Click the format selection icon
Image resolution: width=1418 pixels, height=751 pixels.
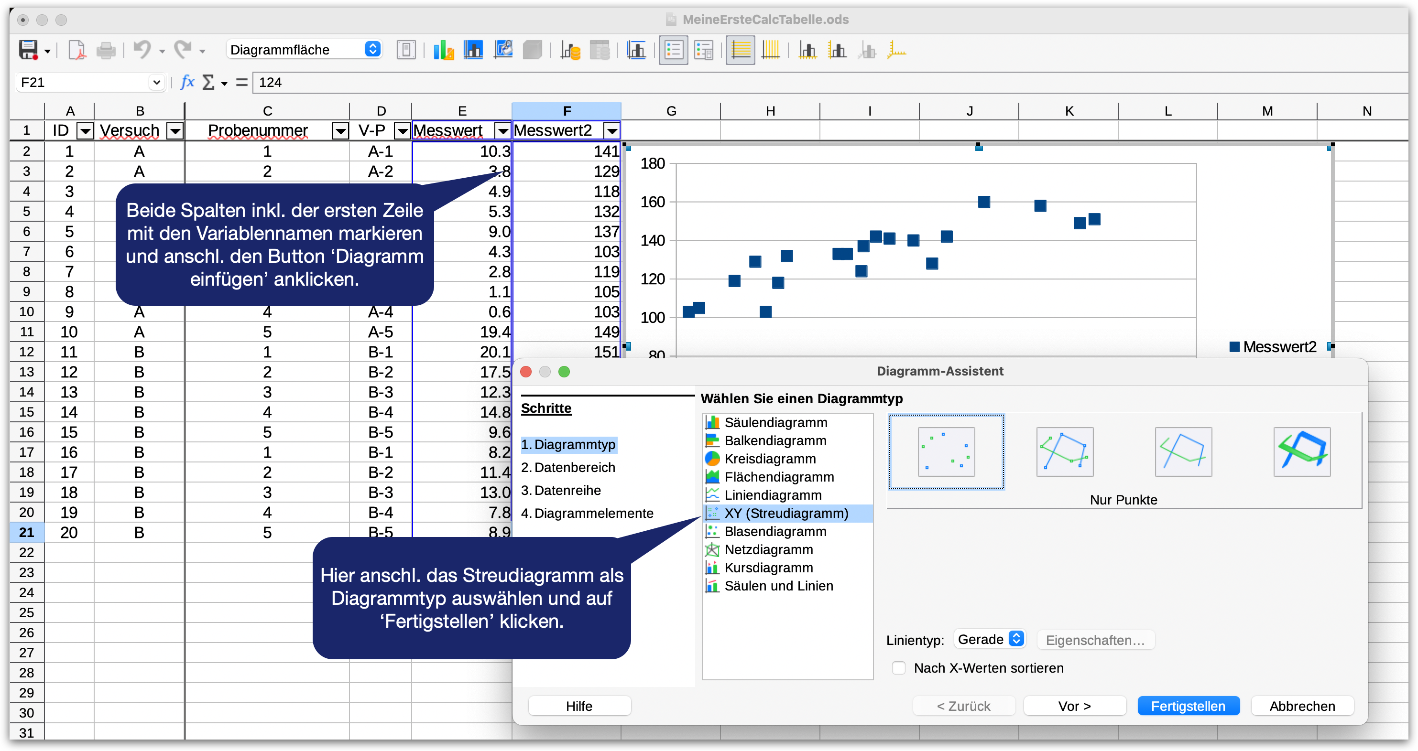406,50
